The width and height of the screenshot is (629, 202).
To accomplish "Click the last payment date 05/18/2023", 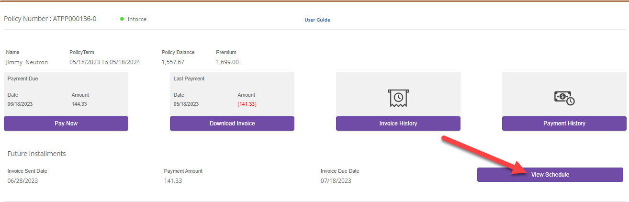I will click(x=186, y=104).
